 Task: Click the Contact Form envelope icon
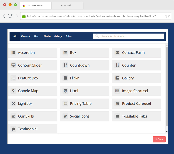point(117,52)
